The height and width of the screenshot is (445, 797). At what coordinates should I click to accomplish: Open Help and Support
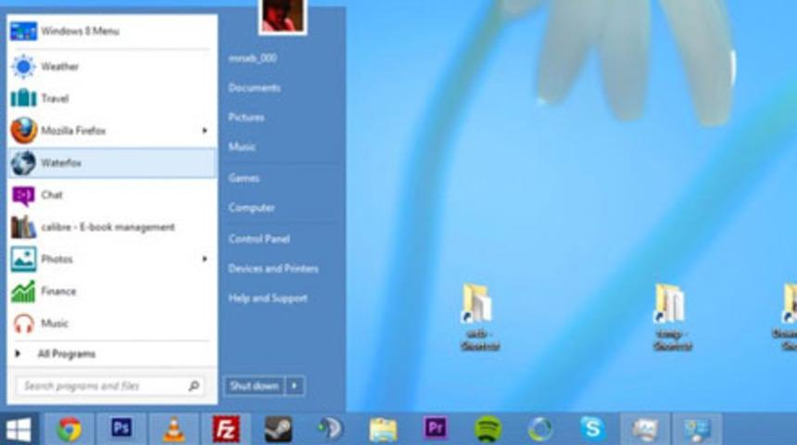pos(268,298)
